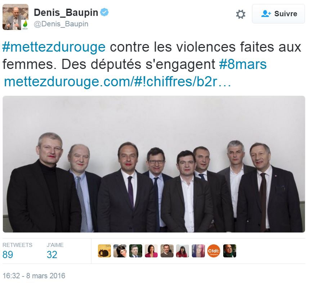This screenshot has height=283, width=310.
Task: Open the last green-scarf avatar profile
Action: click(x=230, y=251)
